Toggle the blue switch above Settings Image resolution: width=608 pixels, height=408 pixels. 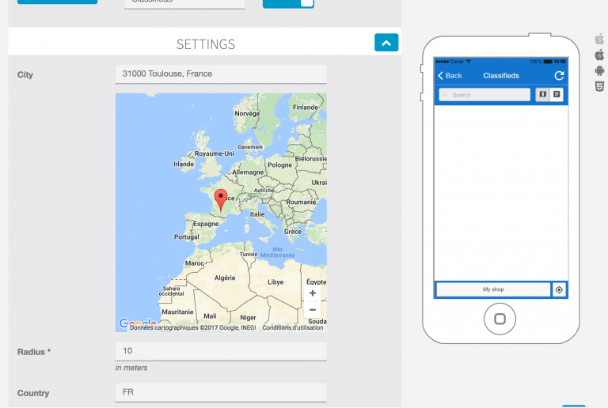pyautogui.click(x=288, y=2)
